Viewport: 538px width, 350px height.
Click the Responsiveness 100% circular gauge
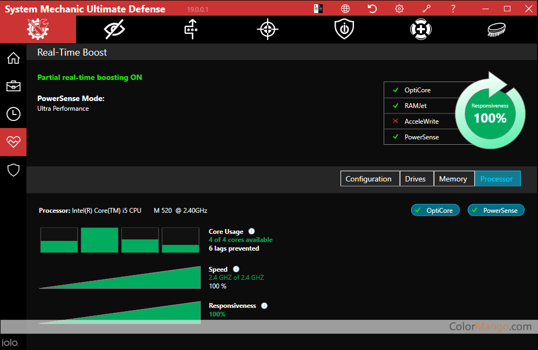click(x=491, y=114)
